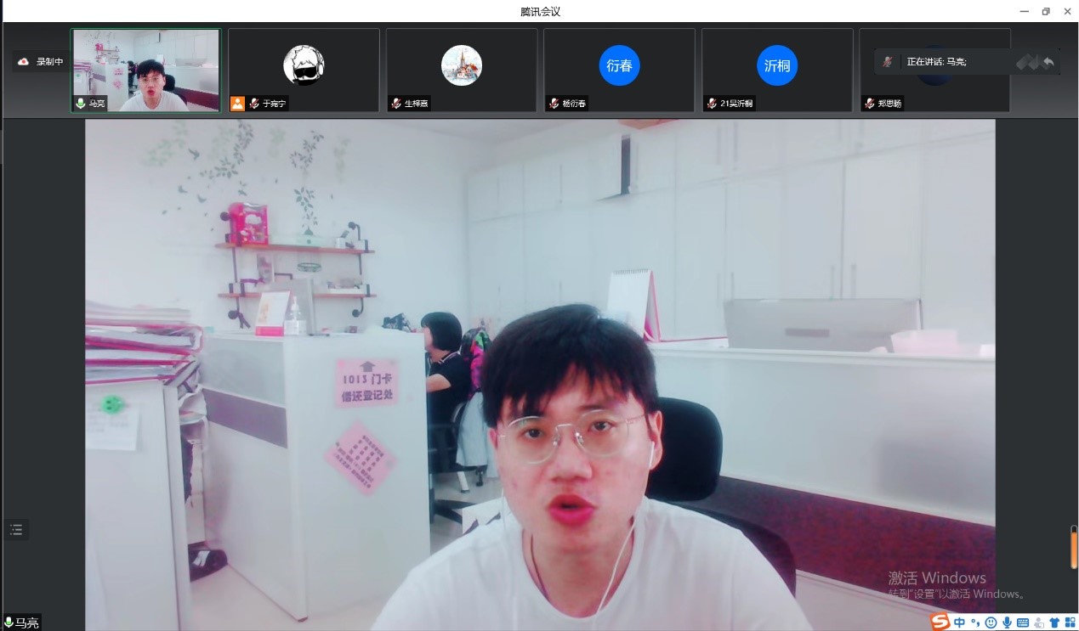
Task: Click the Sogou S logo in taskbar
Action: point(940,622)
